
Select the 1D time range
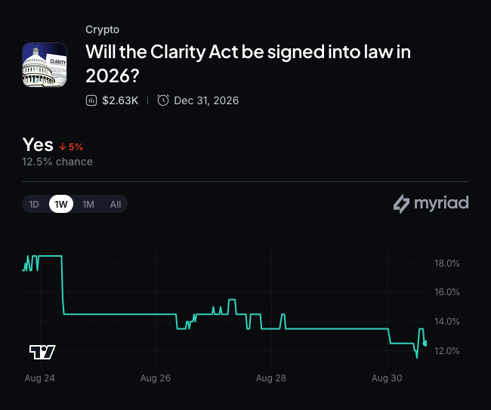pos(34,205)
